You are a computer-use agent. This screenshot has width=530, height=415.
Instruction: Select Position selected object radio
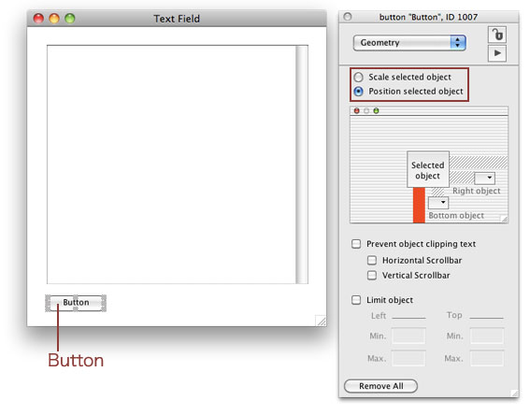coord(358,92)
